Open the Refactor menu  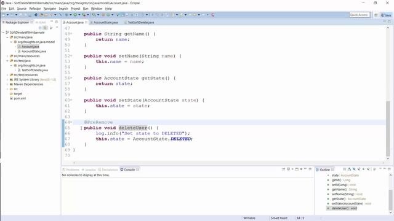pyautogui.click(x=35, y=9)
